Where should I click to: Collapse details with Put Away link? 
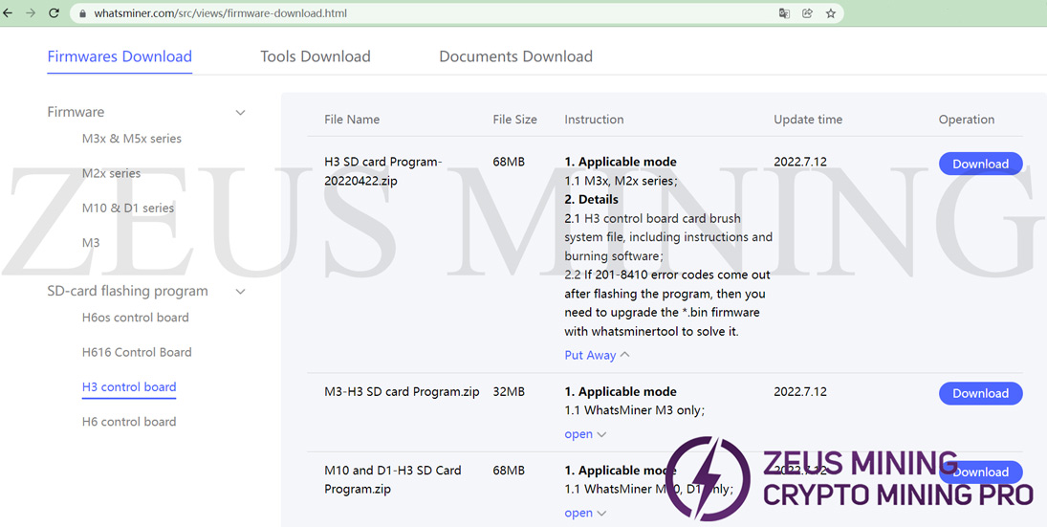tap(597, 355)
